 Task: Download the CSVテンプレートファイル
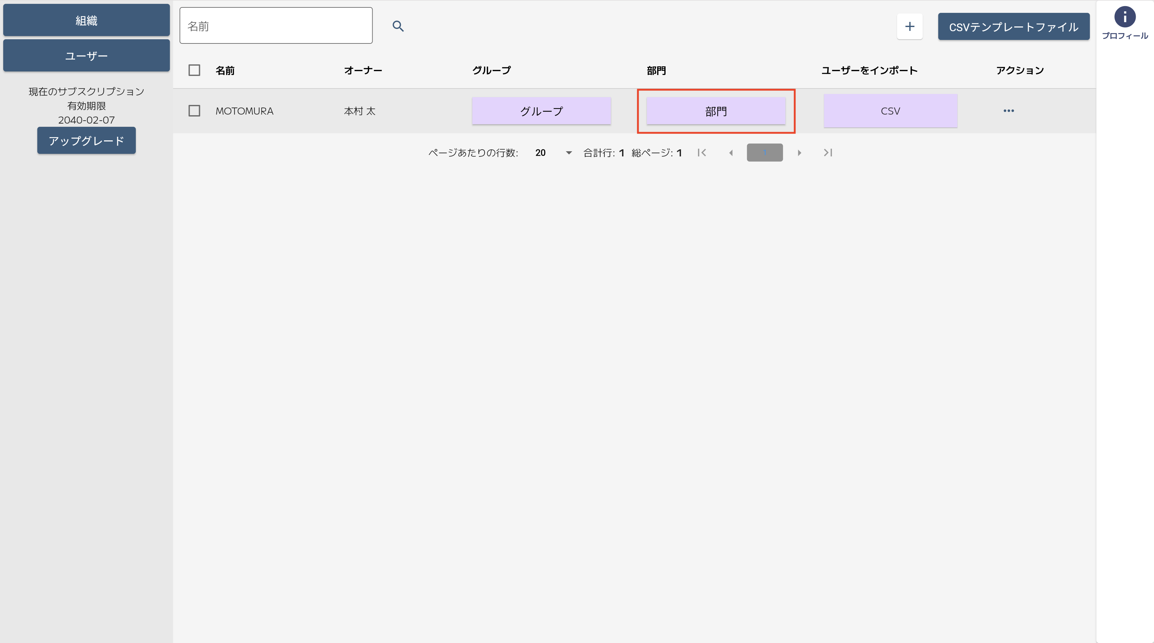1013,27
